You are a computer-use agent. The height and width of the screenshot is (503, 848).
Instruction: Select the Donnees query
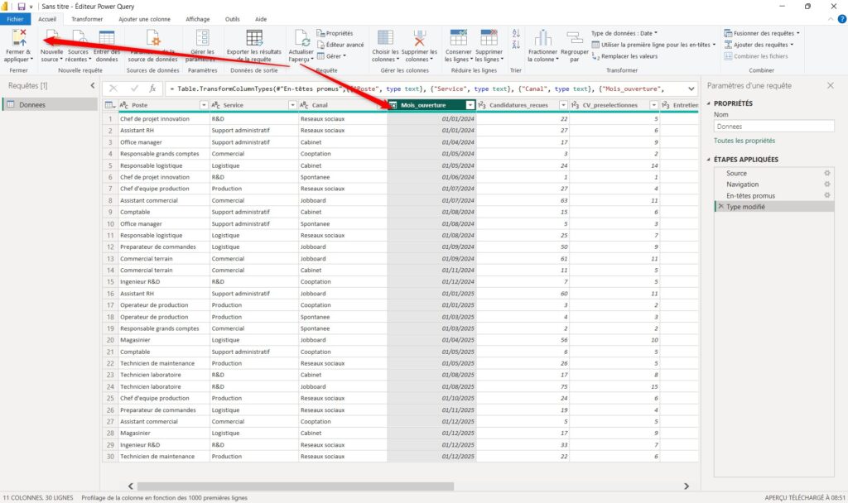[51, 104]
